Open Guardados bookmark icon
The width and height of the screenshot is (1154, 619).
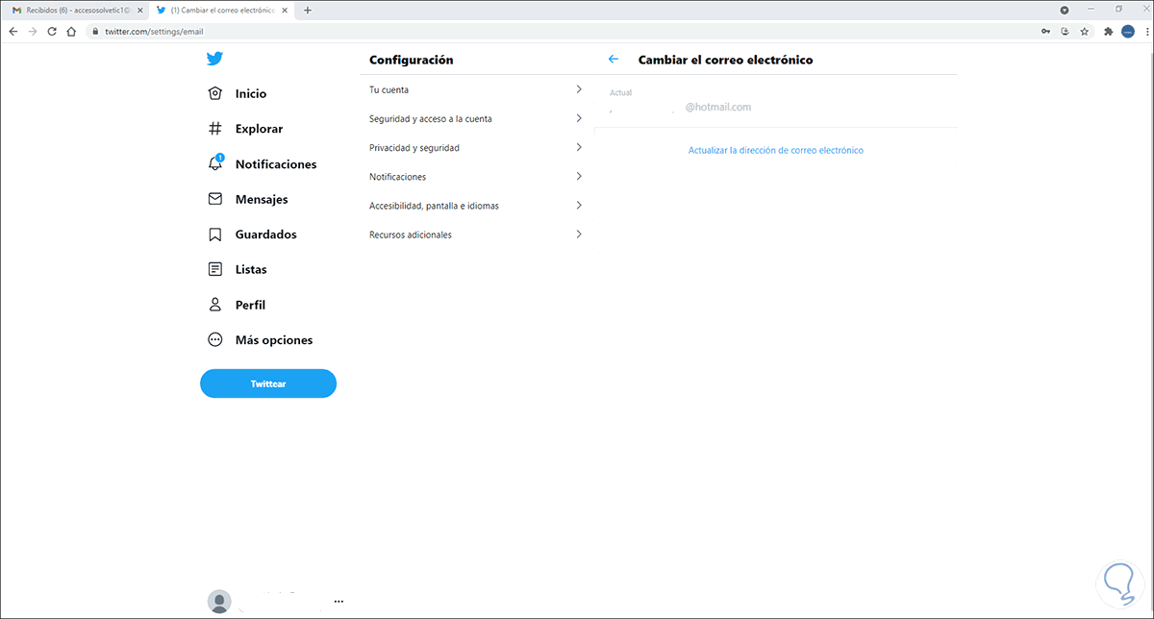[x=215, y=235]
